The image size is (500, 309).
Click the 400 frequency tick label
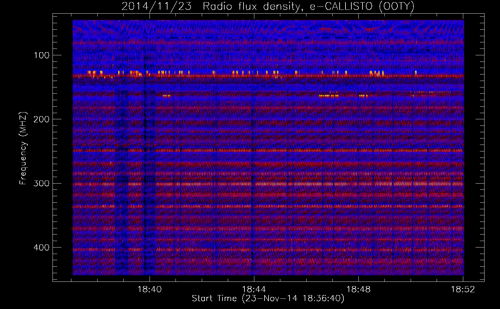point(41,248)
